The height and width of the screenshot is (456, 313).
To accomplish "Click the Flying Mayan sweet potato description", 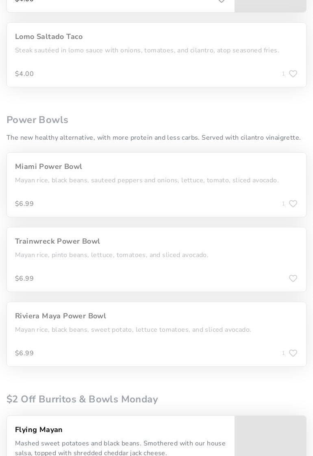I will [x=120, y=448].
